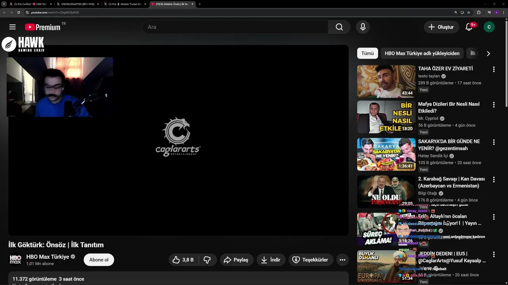
Task: Open HBO Max Türkiye channel avatar
Action: (15, 260)
